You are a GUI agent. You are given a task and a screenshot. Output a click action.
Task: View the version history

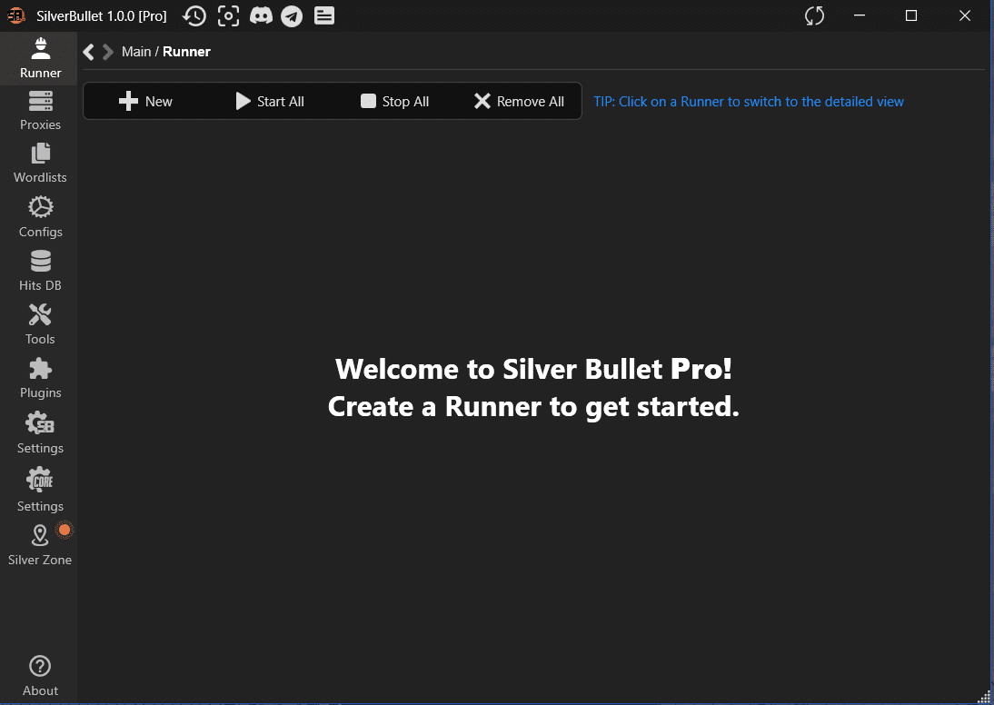pyautogui.click(x=194, y=15)
